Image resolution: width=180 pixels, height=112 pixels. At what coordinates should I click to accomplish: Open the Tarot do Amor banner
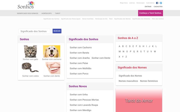pos(139,100)
